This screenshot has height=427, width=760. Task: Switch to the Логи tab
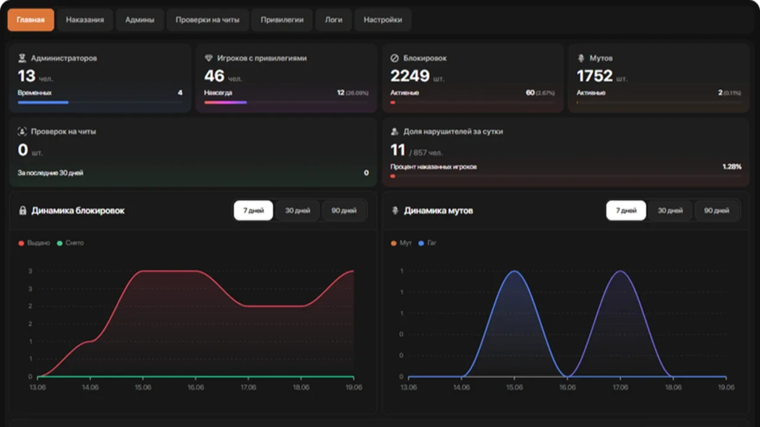334,20
